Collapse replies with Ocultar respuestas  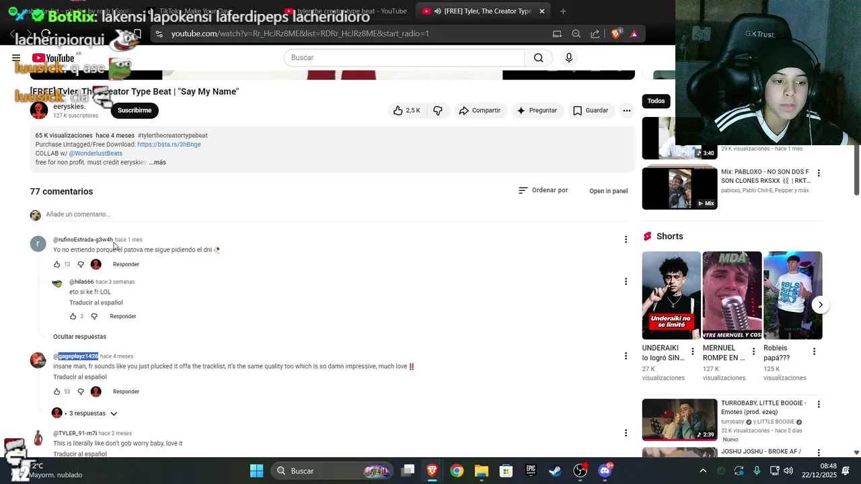coord(79,337)
